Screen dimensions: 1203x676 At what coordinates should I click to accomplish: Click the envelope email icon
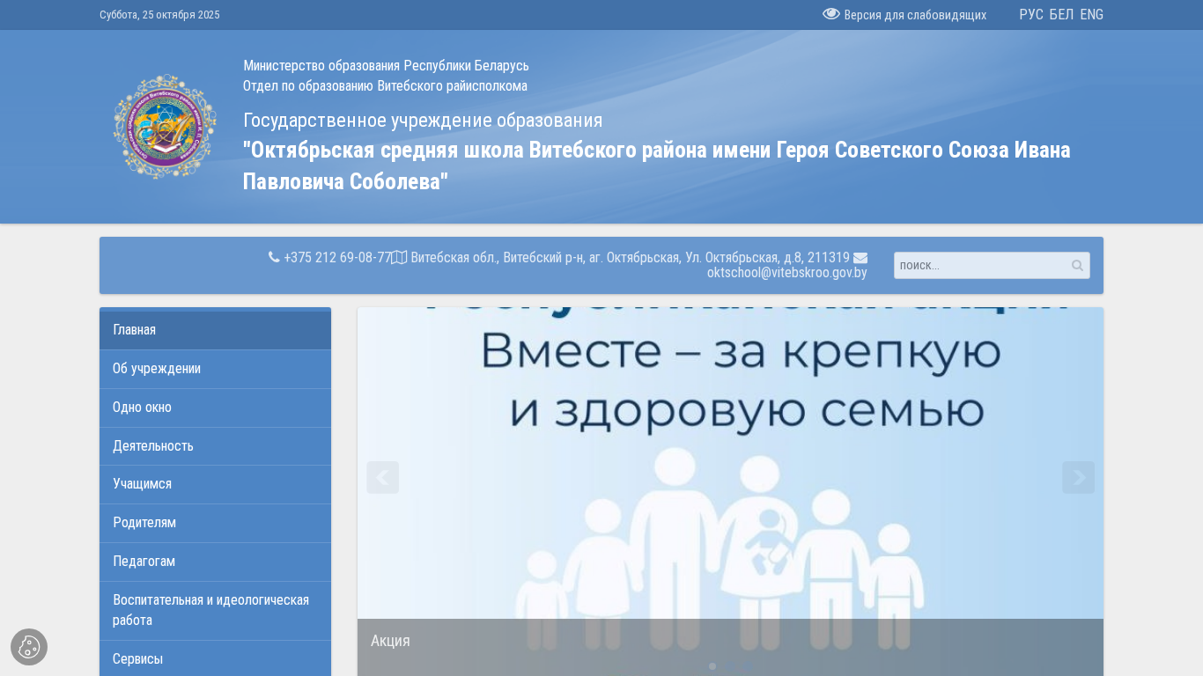coord(860,258)
